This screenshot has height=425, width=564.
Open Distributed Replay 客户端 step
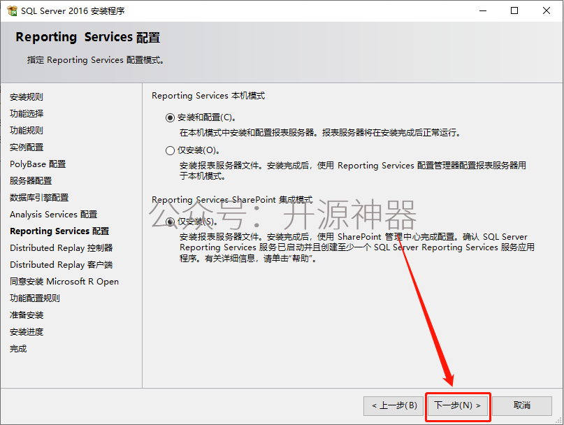coord(62,265)
